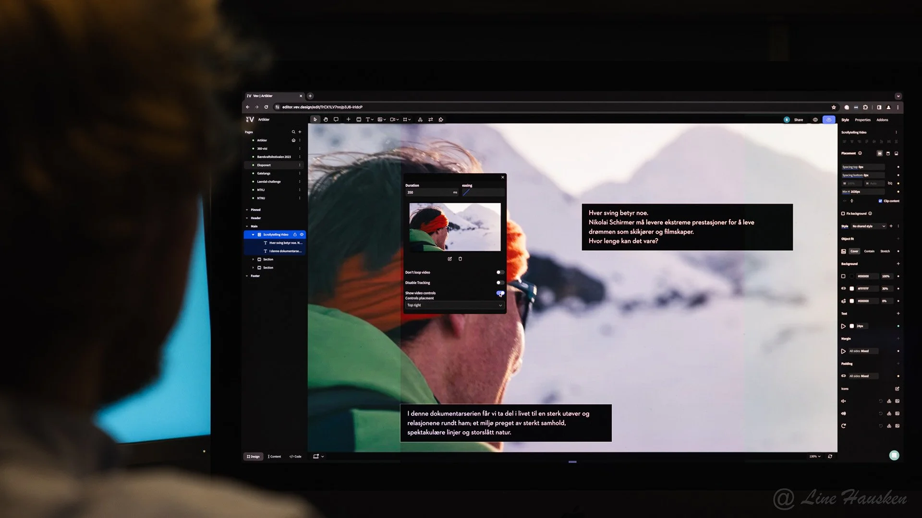
Task: Click the edit icon below video thumbnail
Action: (x=449, y=259)
